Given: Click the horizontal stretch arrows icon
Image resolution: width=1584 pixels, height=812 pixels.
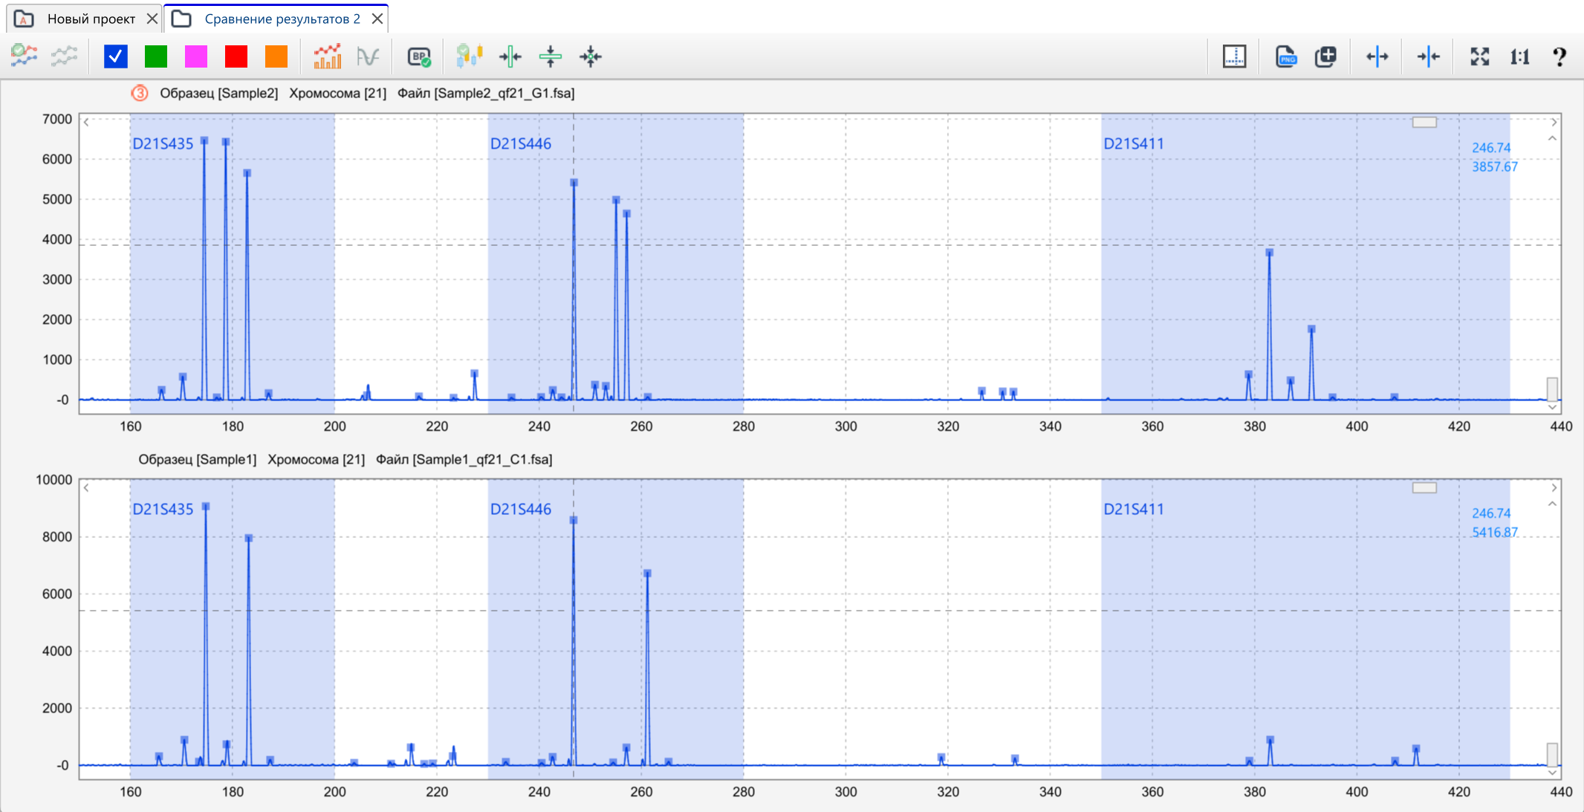Looking at the screenshot, I should point(1377,56).
